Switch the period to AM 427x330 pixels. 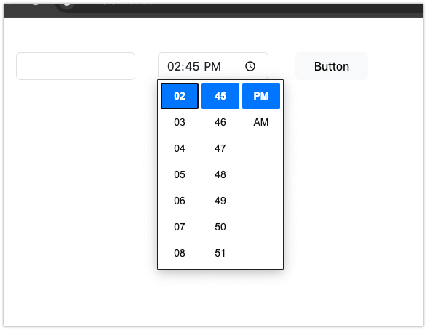click(261, 122)
